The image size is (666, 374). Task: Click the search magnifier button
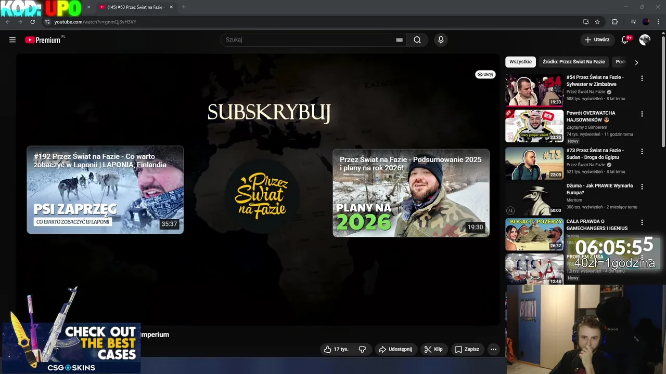(x=417, y=39)
